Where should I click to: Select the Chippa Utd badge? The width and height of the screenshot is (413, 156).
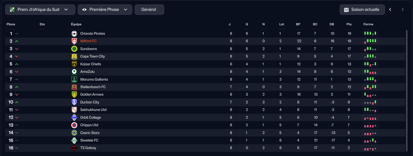(74, 125)
